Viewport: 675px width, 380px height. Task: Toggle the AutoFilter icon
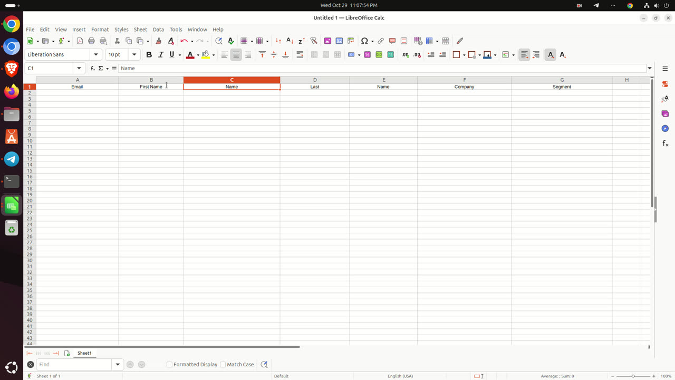pos(313,41)
